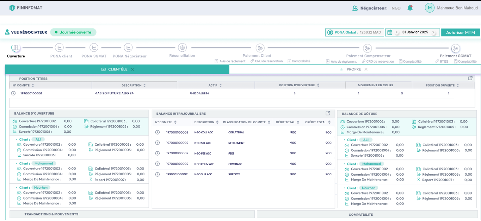Image resolution: width=481 pixels, height=221 pixels.
Task: Expand Position Titres panel in popout
Action: [470, 78]
